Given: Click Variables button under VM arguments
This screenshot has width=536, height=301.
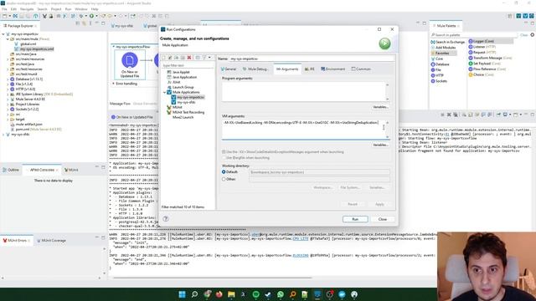Looking at the screenshot, I should (380, 145).
